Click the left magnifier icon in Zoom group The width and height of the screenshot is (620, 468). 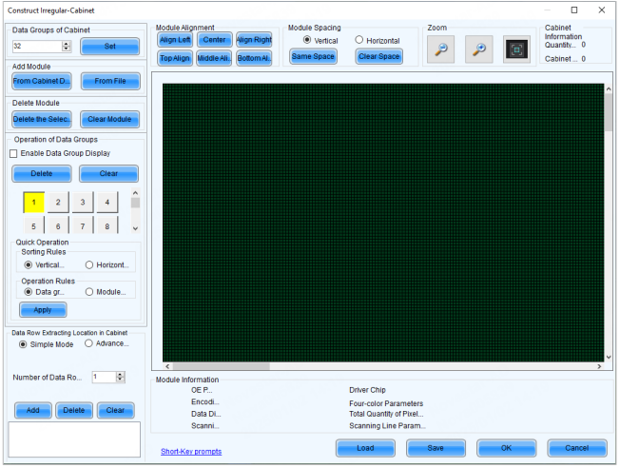[441, 50]
